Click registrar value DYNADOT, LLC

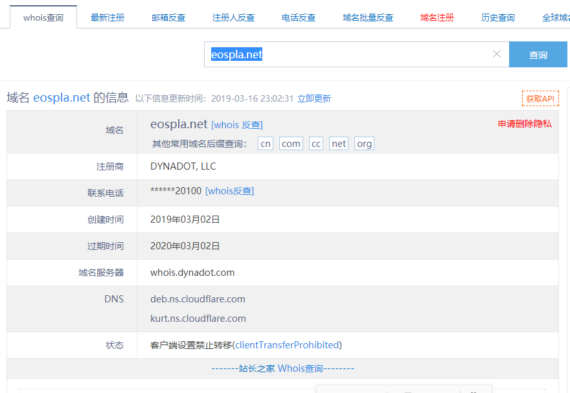click(x=183, y=166)
